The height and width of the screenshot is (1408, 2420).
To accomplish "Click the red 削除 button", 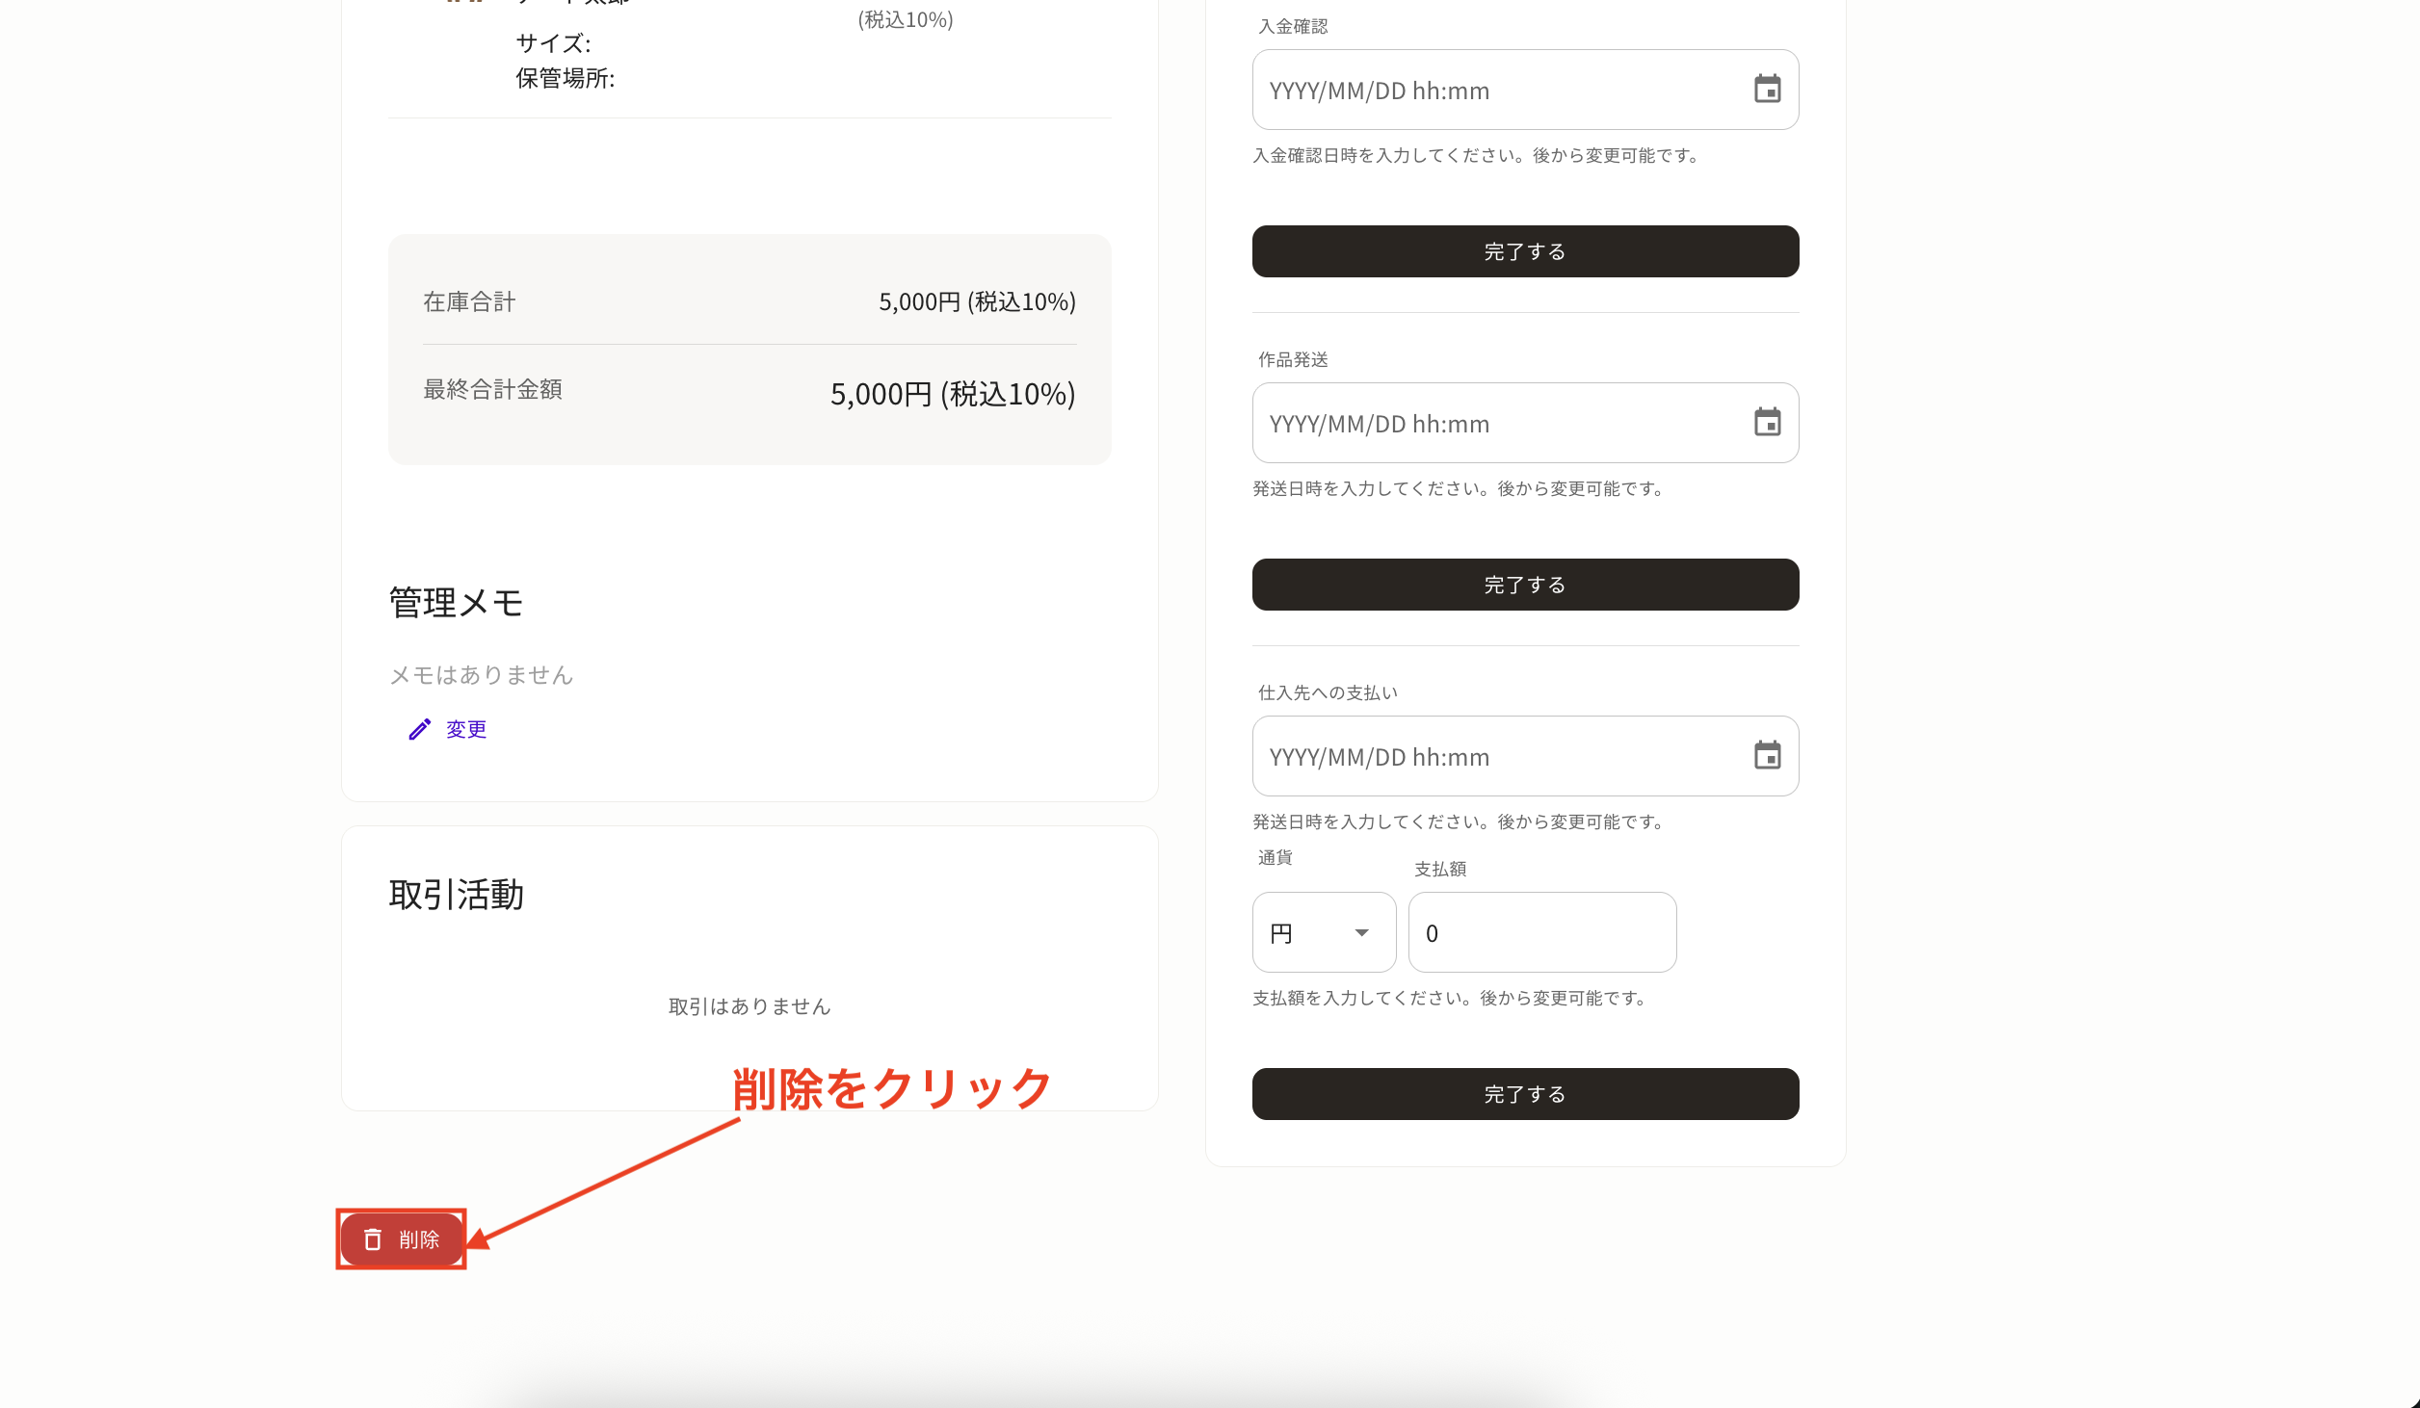I will pyautogui.click(x=403, y=1239).
